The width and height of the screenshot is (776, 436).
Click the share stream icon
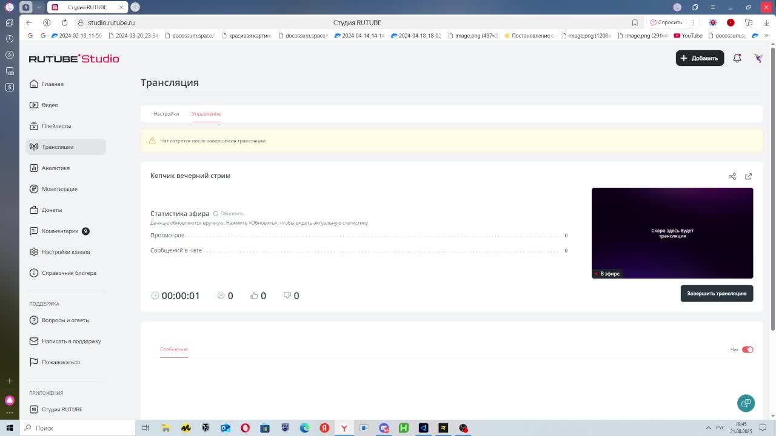[732, 176]
